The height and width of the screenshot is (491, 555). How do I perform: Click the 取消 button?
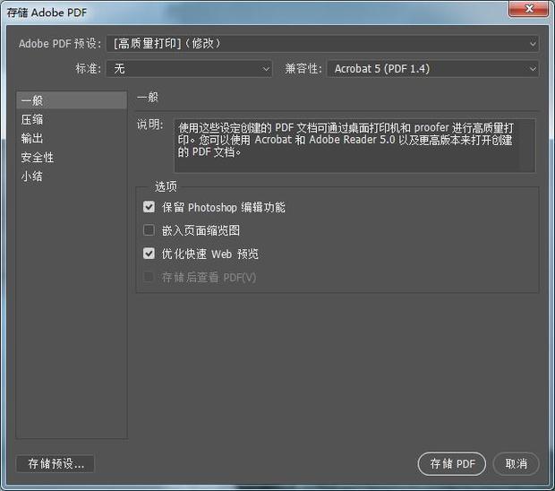coord(517,464)
